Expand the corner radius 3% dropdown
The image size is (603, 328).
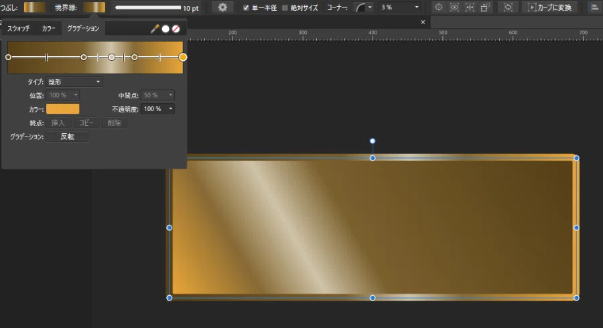(399, 7)
